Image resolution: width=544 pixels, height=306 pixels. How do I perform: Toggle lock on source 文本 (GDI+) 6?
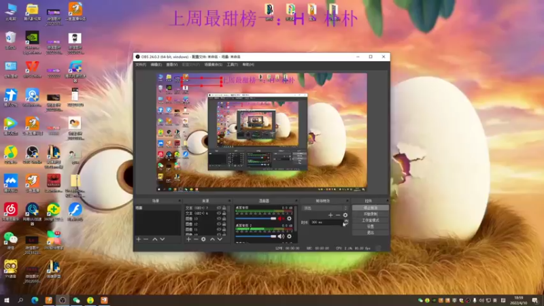coord(224,213)
